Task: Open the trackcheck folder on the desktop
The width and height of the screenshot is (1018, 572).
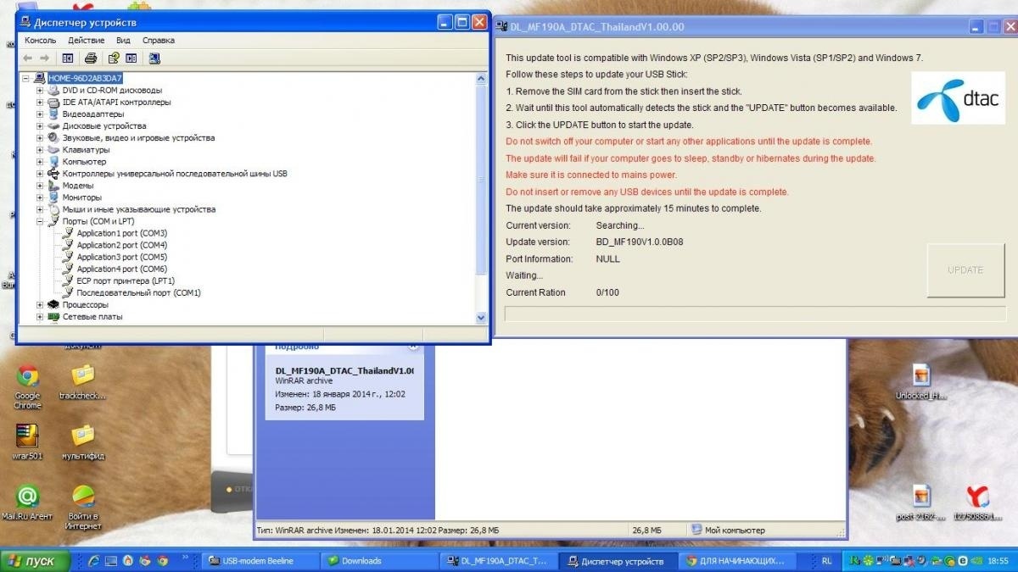Action: [x=82, y=382]
